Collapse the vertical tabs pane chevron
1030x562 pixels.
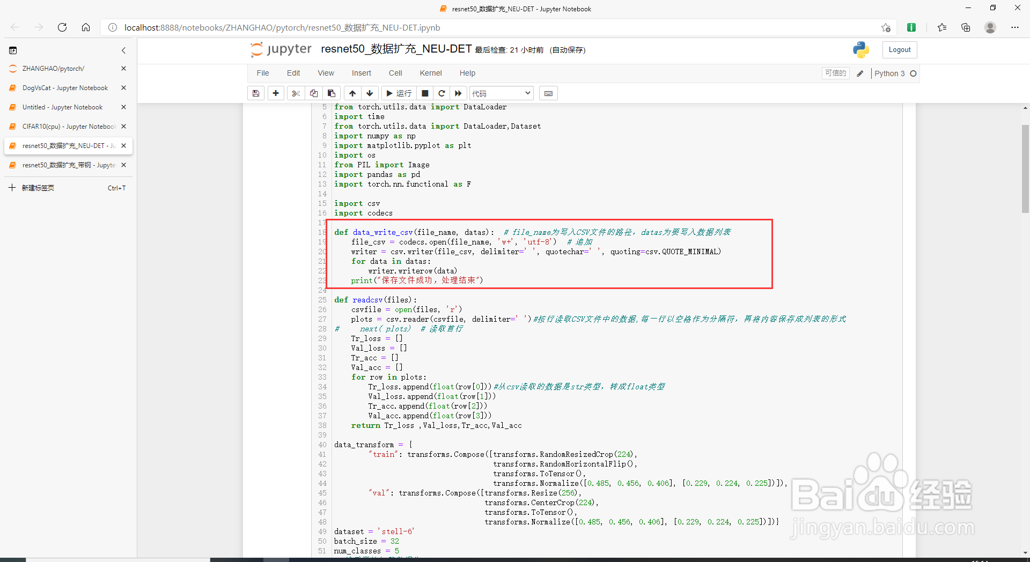tap(123, 50)
